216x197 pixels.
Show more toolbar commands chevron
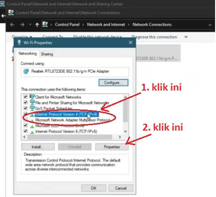coord(186,37)
